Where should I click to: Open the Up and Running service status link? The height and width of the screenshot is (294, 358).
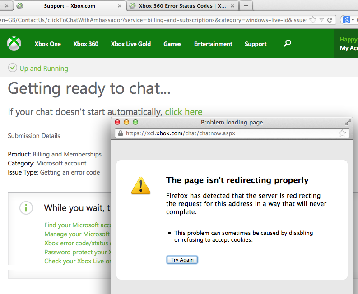tap(44, 69)
